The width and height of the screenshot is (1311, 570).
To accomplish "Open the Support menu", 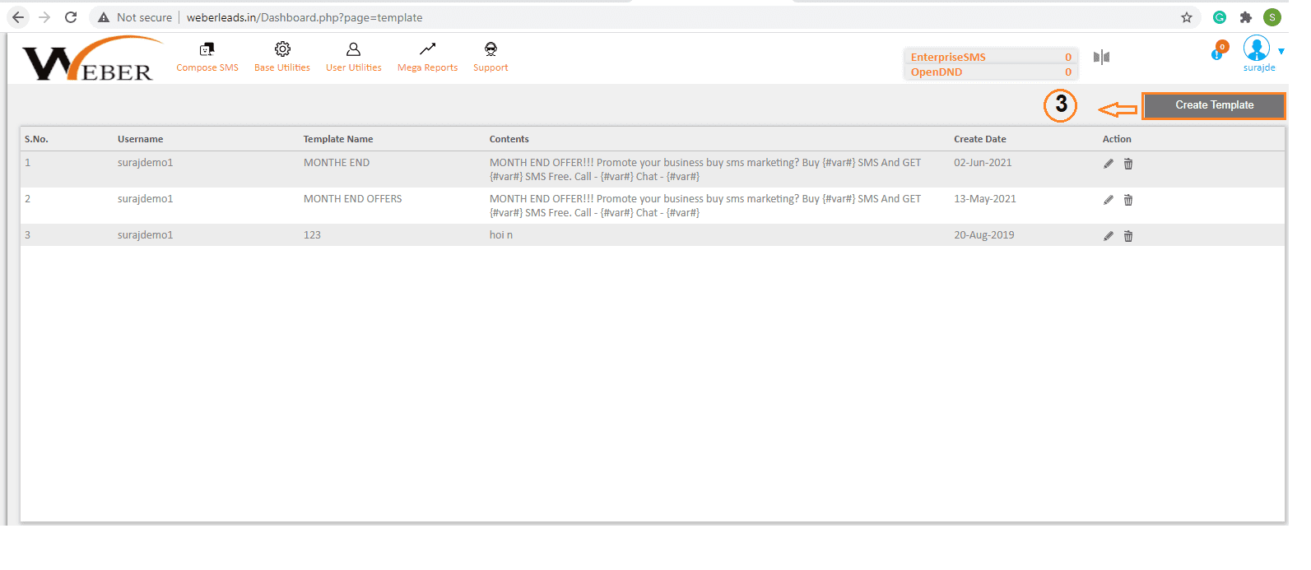I will tap(490, 57).
